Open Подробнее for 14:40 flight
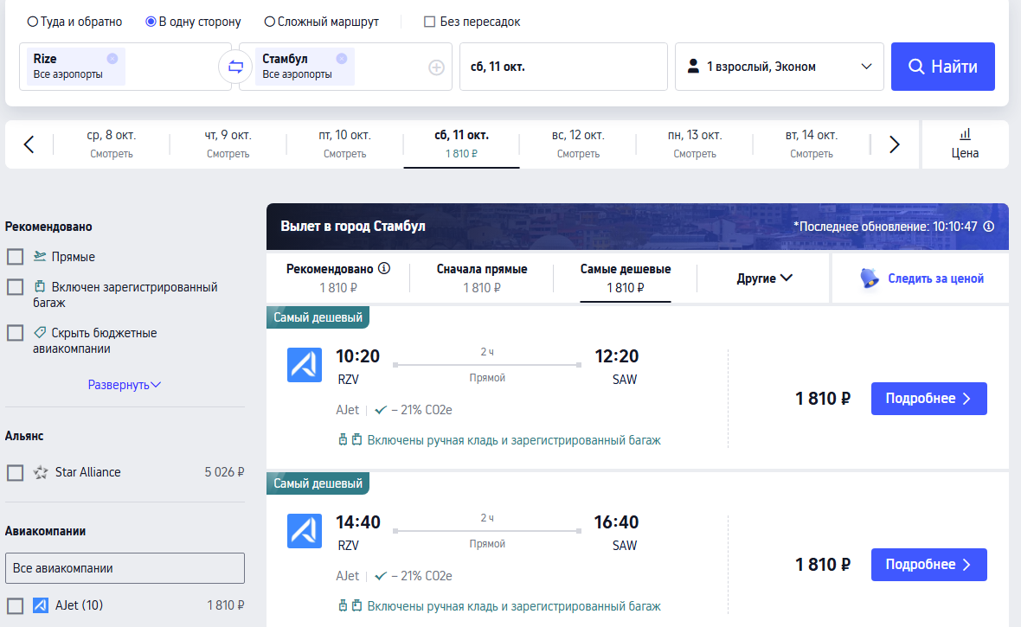The height and width of the screenshot is (627, 1021). pos(929,565)
